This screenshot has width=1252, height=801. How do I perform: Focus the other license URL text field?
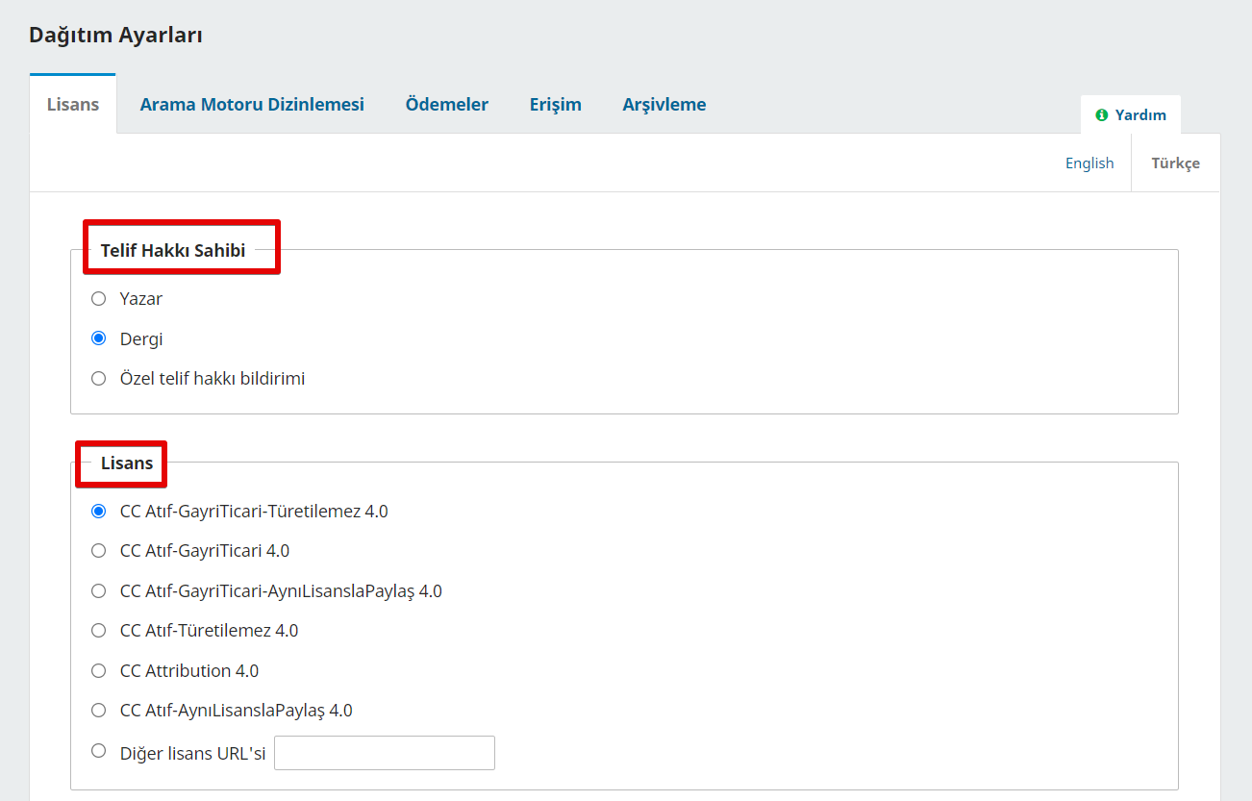click(385, 753)
